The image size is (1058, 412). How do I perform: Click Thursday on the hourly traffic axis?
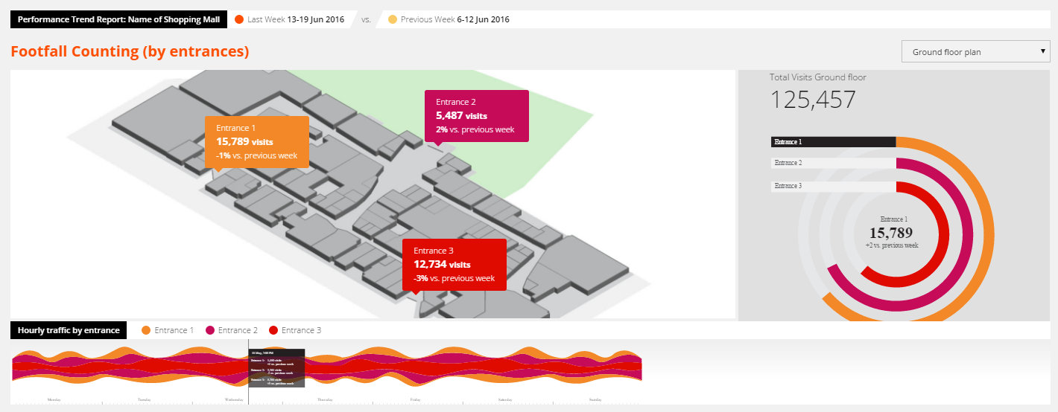click(x=325, y=400)
